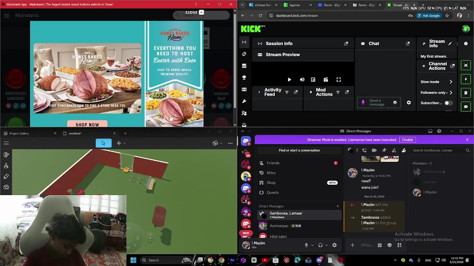Open filter options for Activity Feed
This screenshot has width=474, height=266.
[x=287, y=92]
